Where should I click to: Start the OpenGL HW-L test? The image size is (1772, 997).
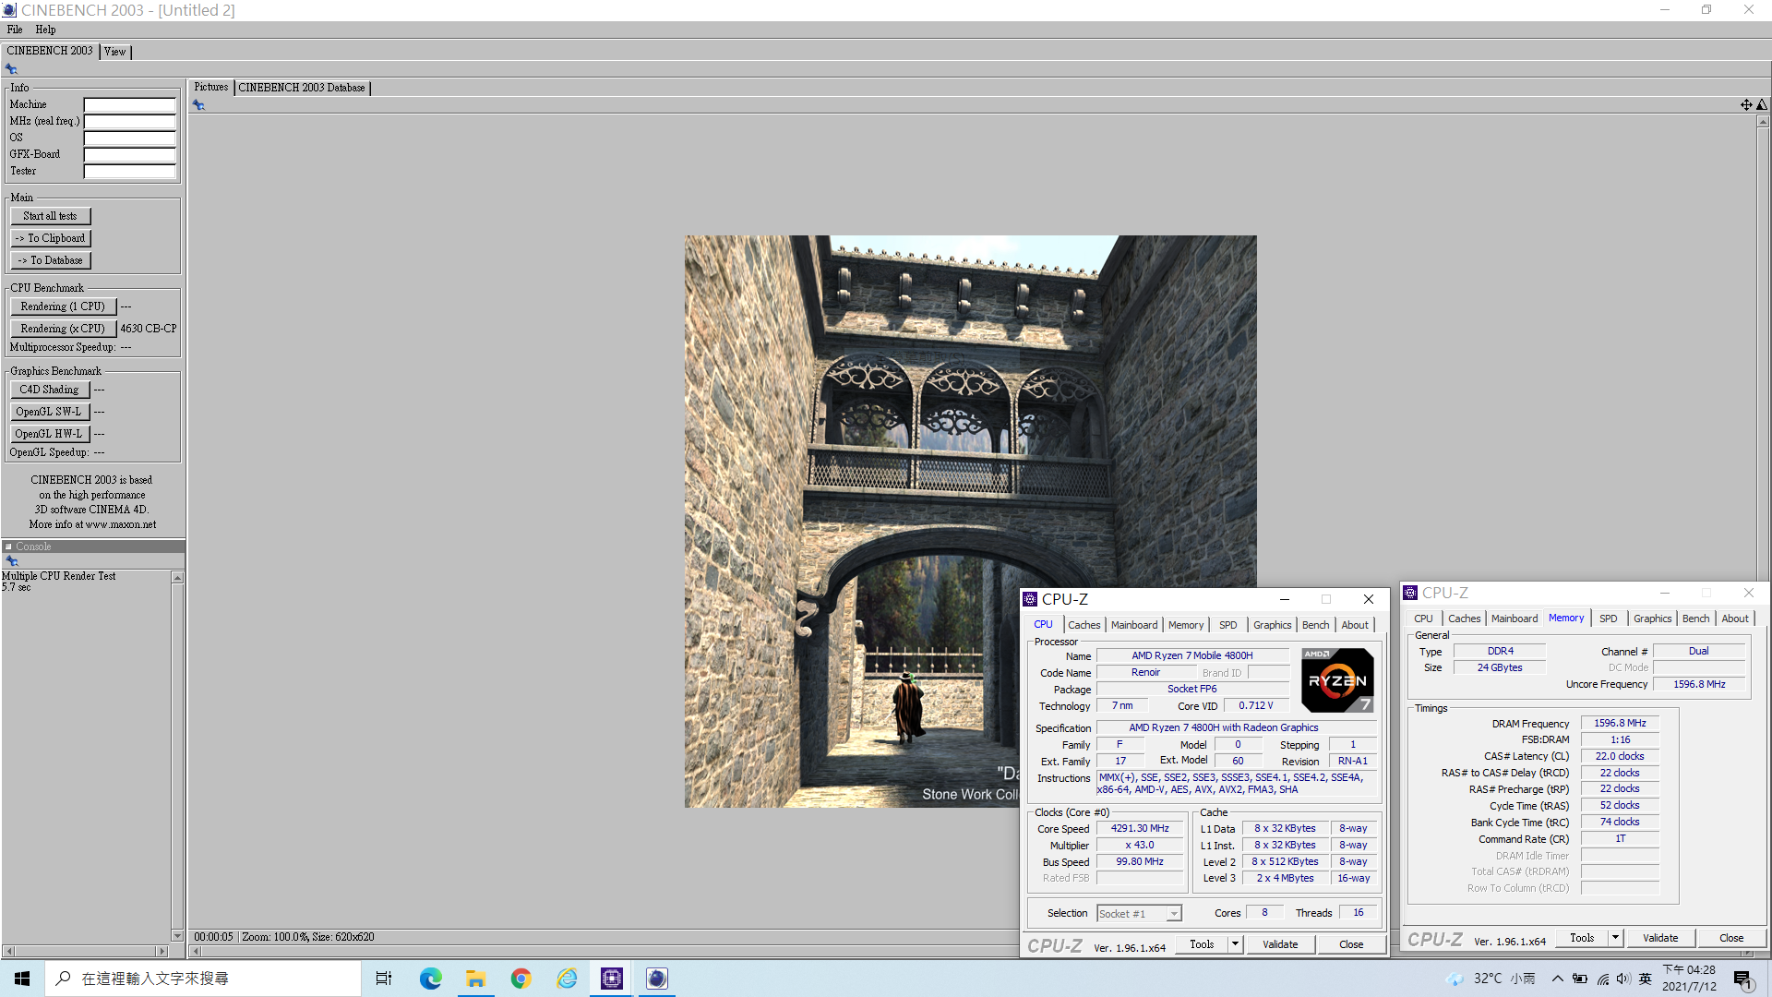point(49,434)
